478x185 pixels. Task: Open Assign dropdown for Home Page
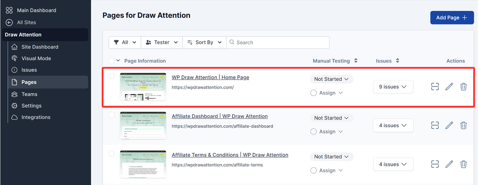coord(326,93)
